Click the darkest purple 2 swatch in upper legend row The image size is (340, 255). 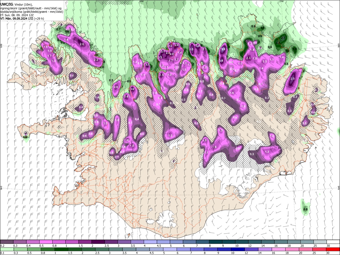[x=98, y=242]
